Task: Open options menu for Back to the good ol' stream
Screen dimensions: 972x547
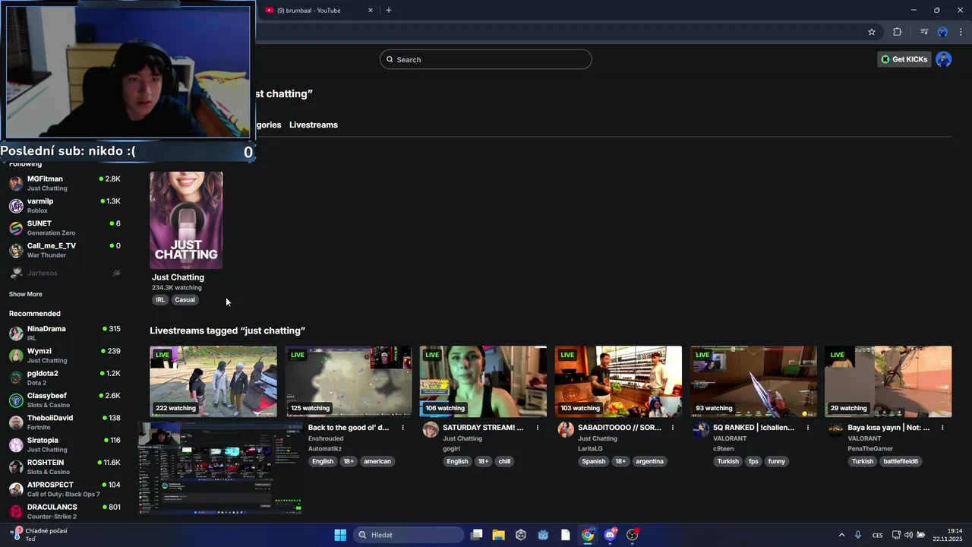Action: coord(402,428)
